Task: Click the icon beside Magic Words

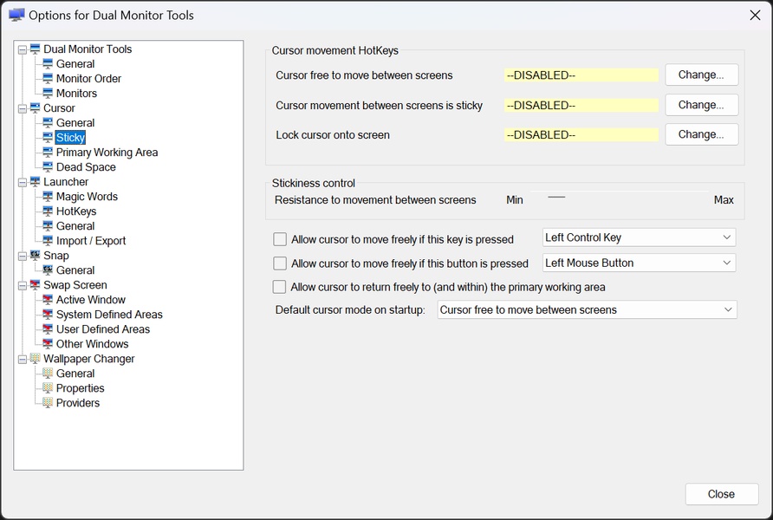Action: (48, 197)
